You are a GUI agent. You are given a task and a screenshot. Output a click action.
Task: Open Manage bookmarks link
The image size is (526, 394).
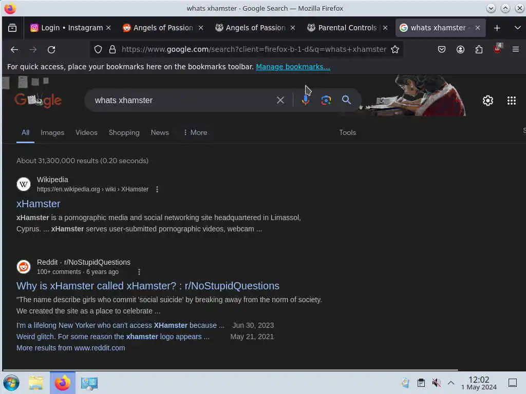coord(293,67)
